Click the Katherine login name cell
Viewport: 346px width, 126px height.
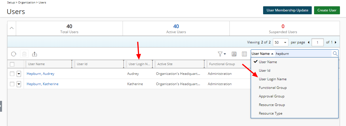[x=135, y=84]
